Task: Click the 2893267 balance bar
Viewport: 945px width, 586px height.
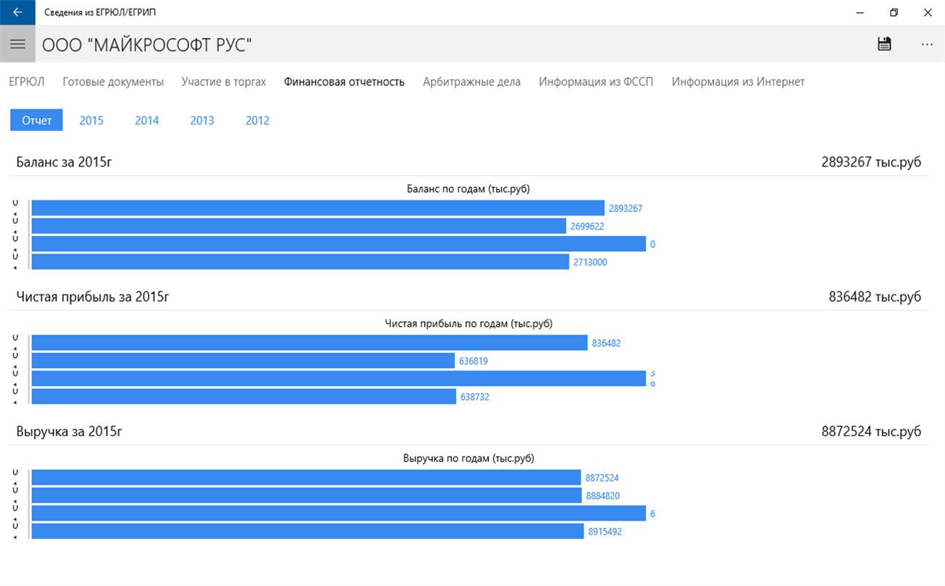Action: pyautogui.click(x=318, y=208)
